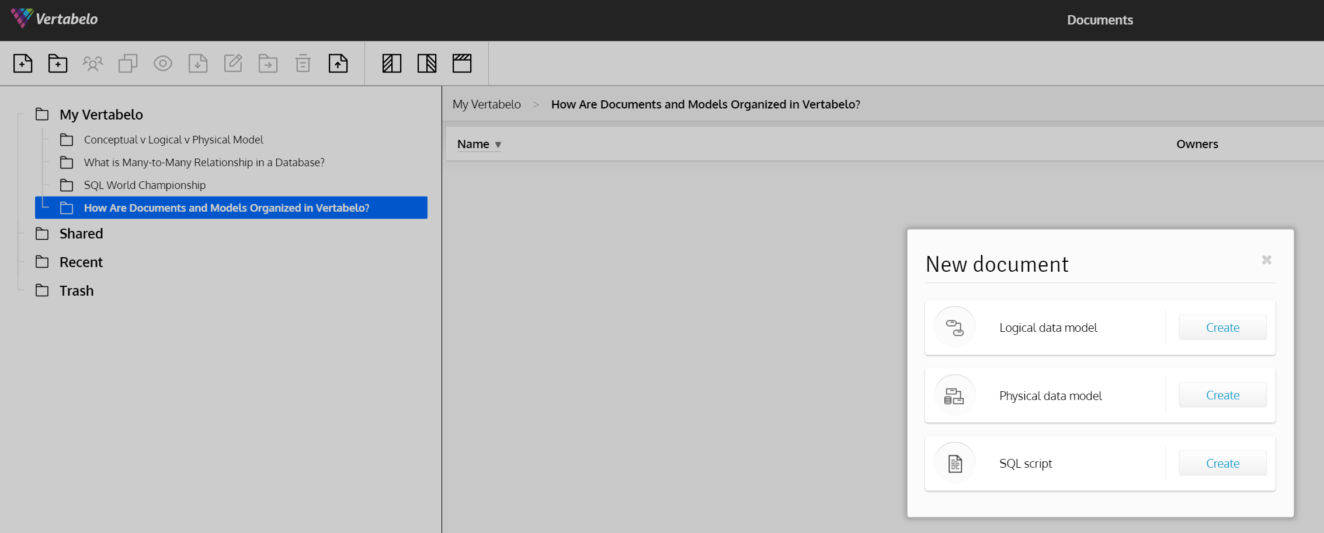The image size is (1324, 533).
Task: Open SQL World Championship folder
Action: (x=145, y=185)
